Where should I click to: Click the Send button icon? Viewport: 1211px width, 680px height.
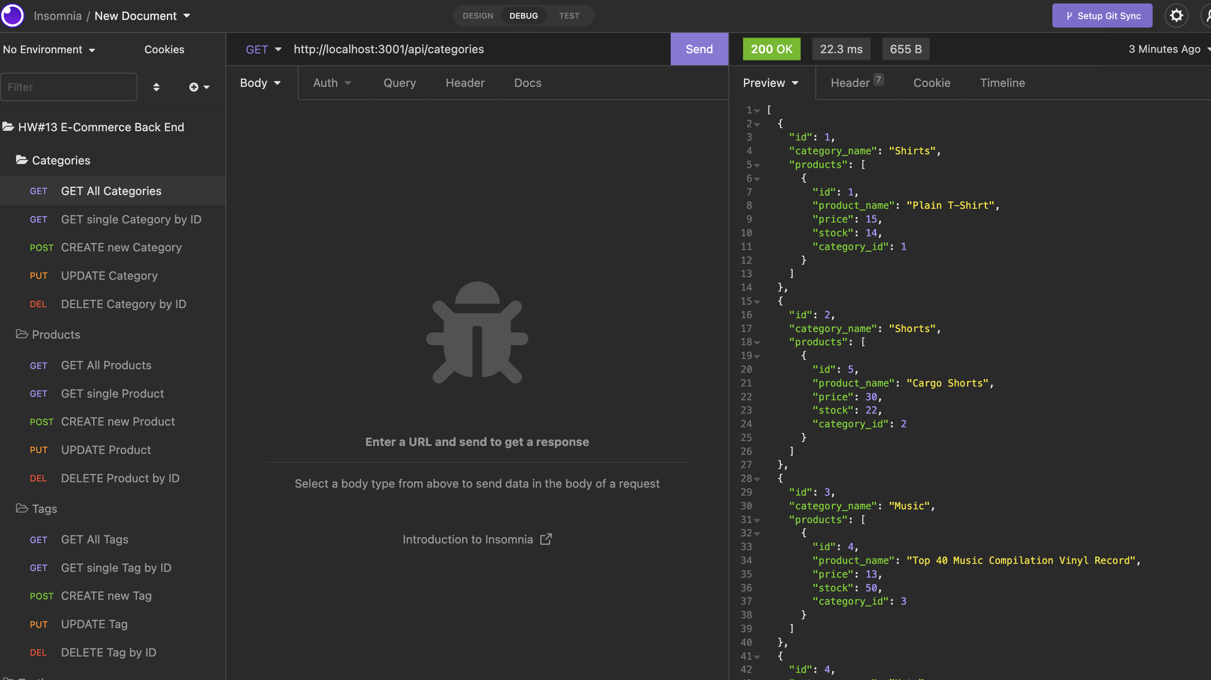[699, 48]
